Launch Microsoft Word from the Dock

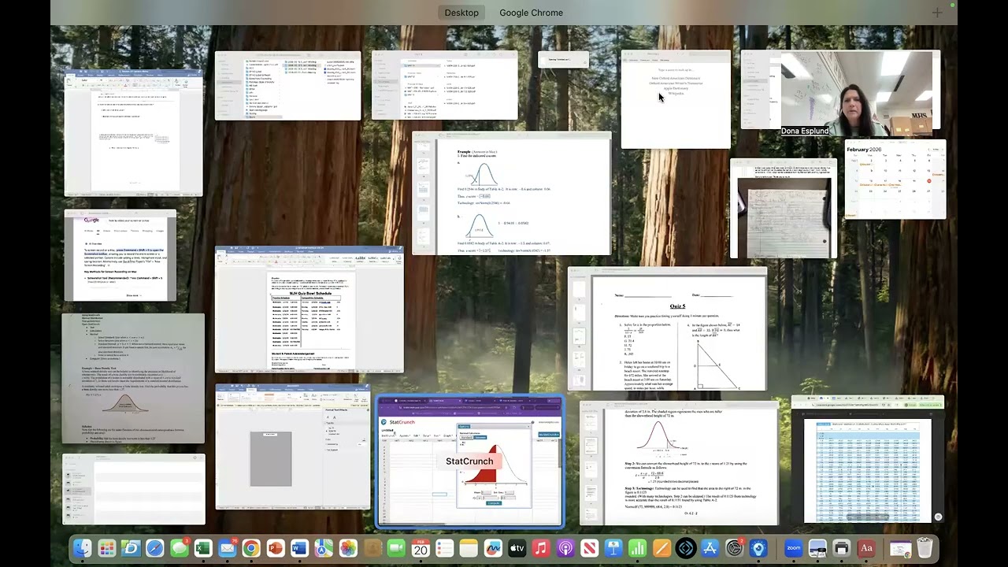coord(299,548)
